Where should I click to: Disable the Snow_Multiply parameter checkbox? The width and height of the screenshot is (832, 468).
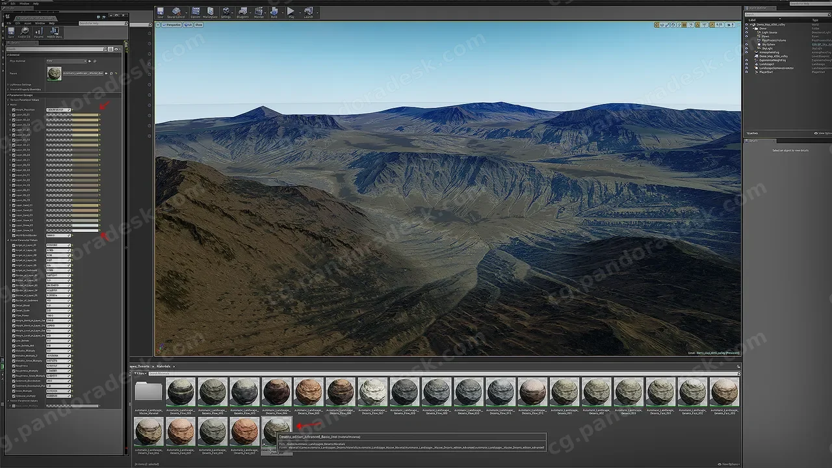point(14,391)
